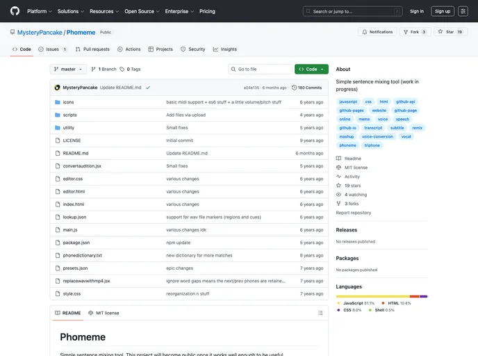Open the command palette icon in header

click(x=463, y=11)
